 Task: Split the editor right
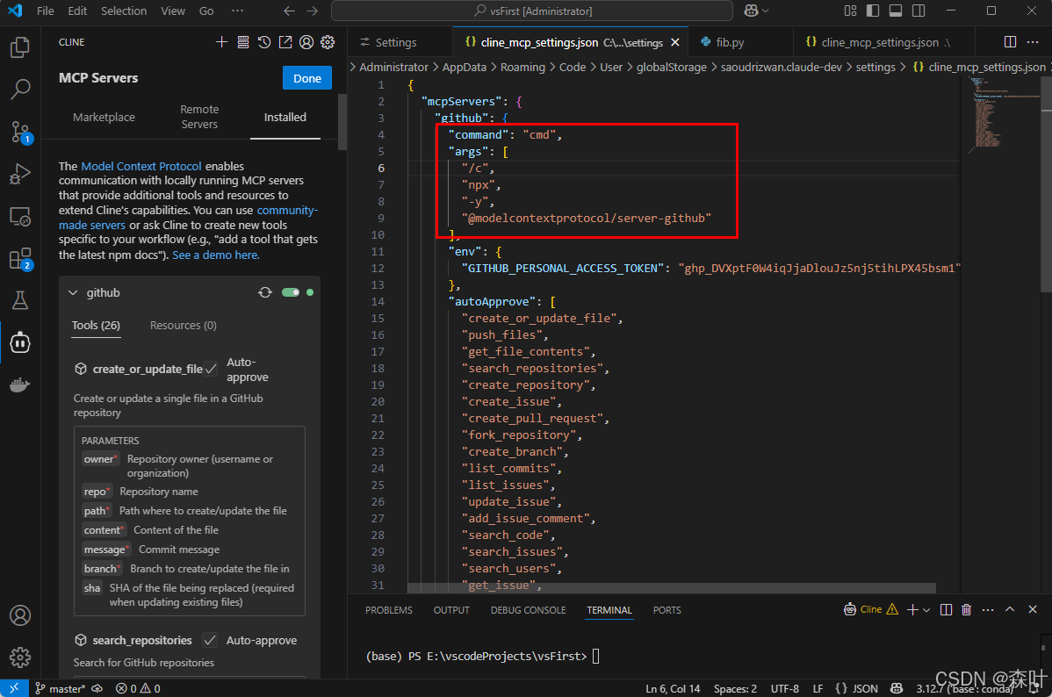click(x=1010, y=42)
